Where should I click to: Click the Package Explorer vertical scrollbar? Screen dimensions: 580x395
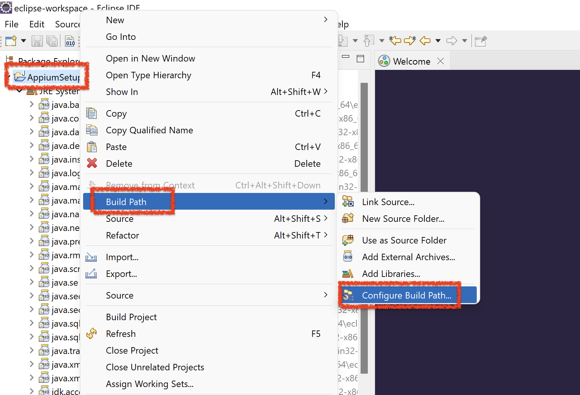(x=364, y=228)
